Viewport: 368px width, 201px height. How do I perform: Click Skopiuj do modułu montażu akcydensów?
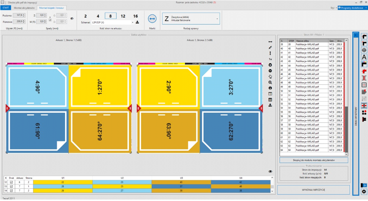314,160
